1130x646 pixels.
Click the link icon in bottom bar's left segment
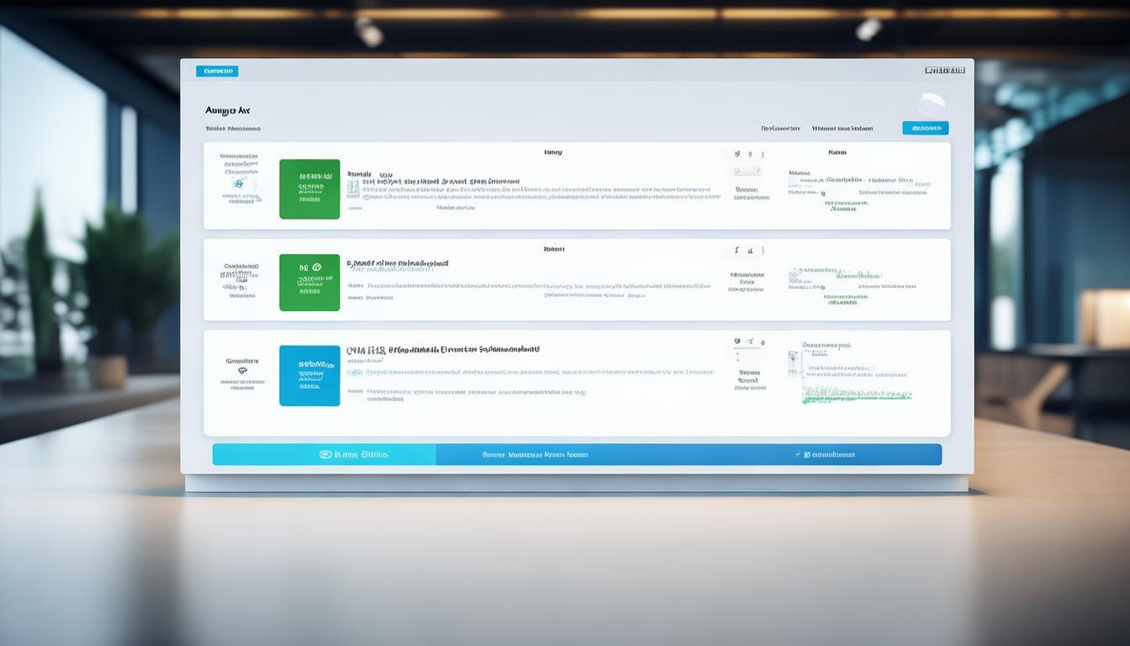(325, 455)
